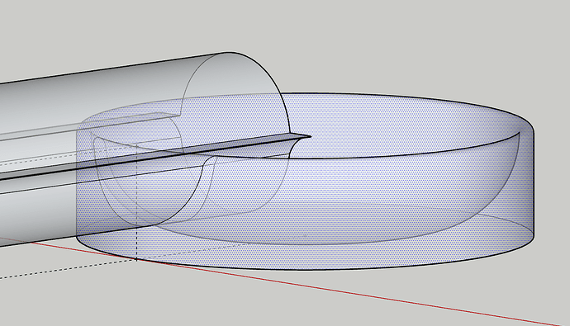Click the pointed tip of the flat blade
This screenshot has width=570, height=326.
point(310,136)
